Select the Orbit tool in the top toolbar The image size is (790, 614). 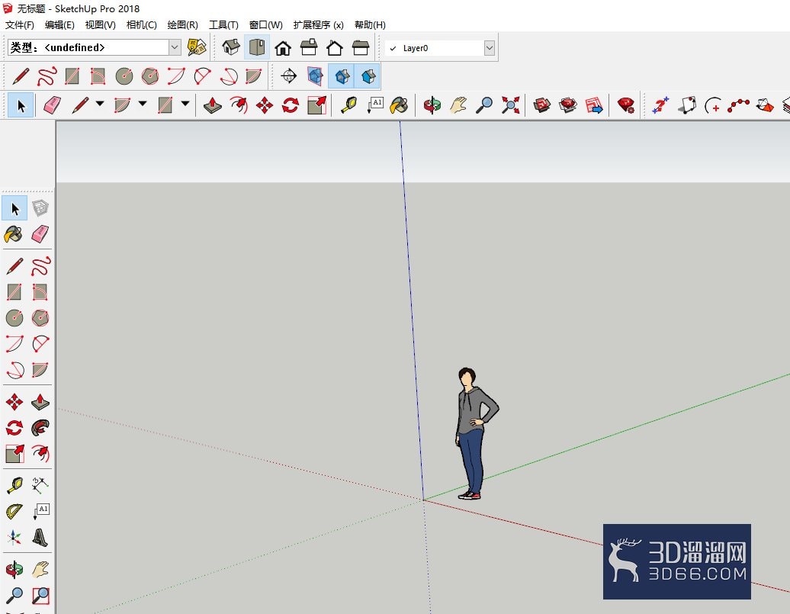(x=432, y=105)
